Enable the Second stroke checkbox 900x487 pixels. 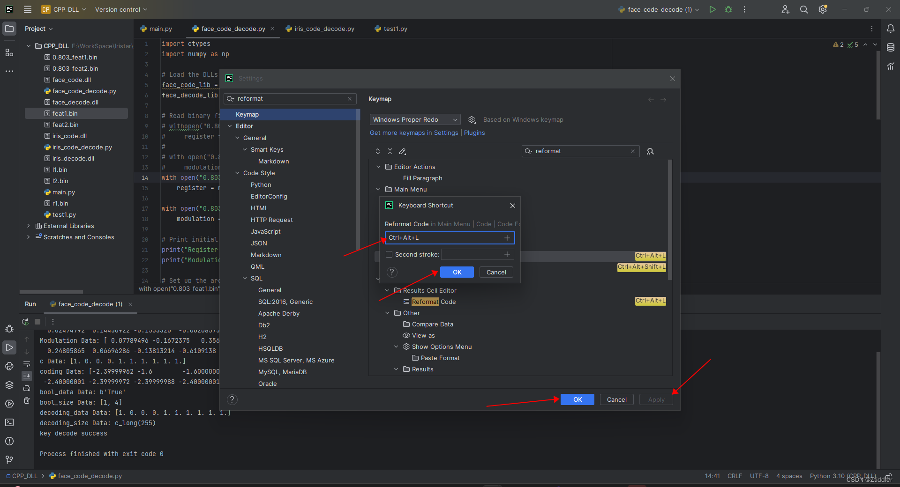coord(389,254)
